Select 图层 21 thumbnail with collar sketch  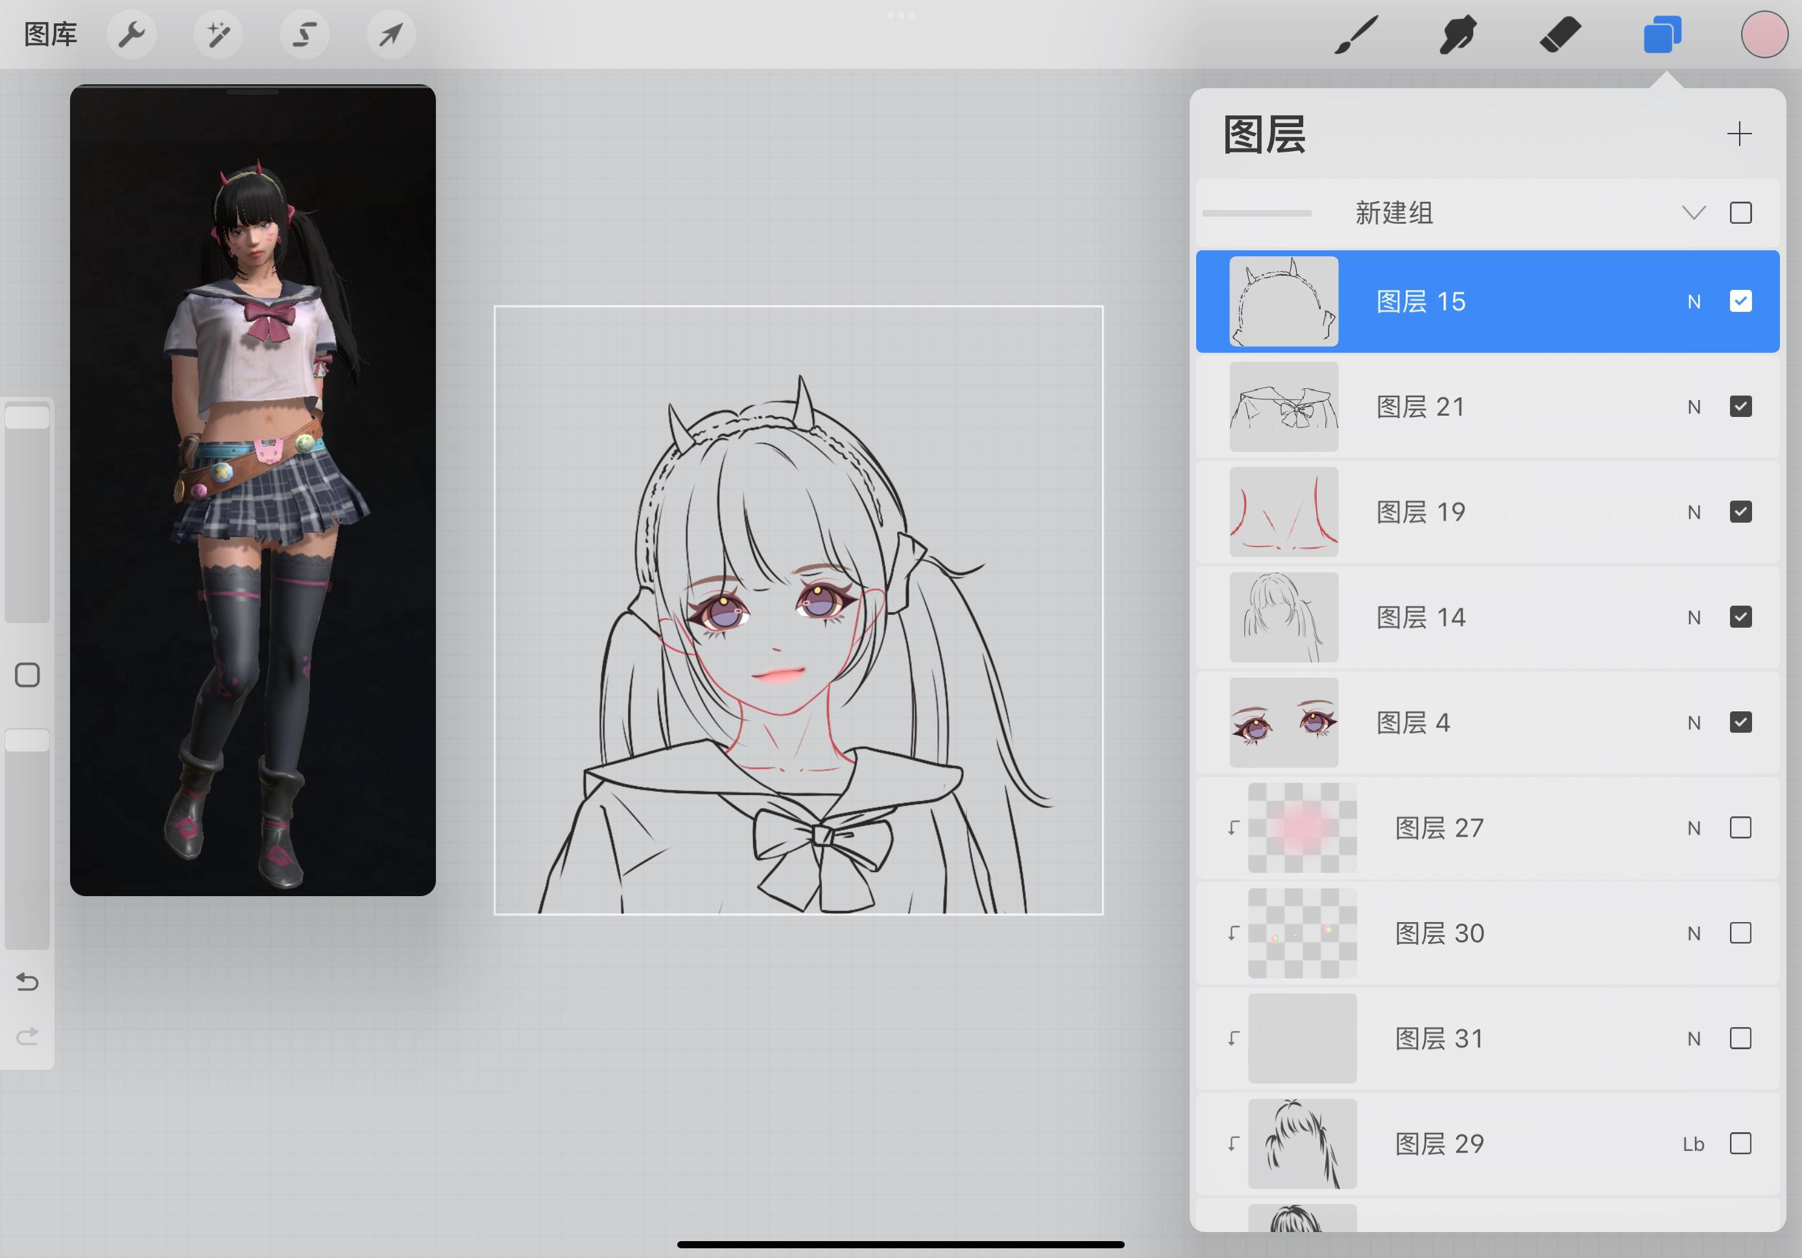[x=1283, y=407]
